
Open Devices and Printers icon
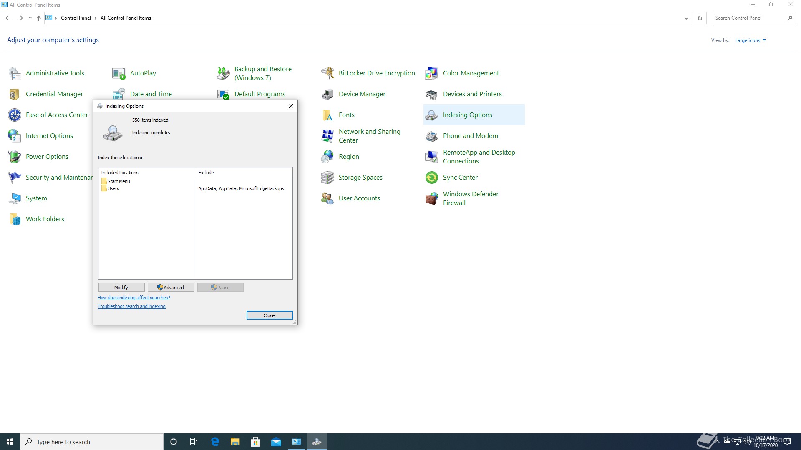(432, 94)
